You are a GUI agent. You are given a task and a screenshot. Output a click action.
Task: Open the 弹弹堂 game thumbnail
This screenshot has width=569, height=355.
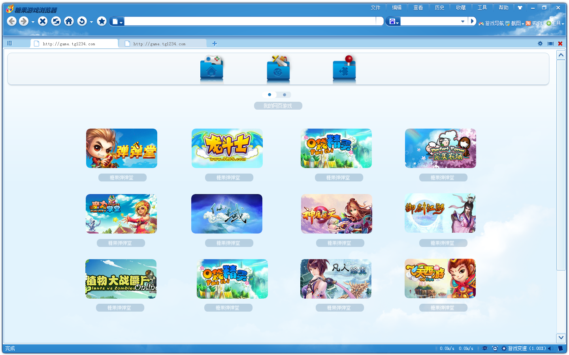pyautogui.click(x=122, y=148)
